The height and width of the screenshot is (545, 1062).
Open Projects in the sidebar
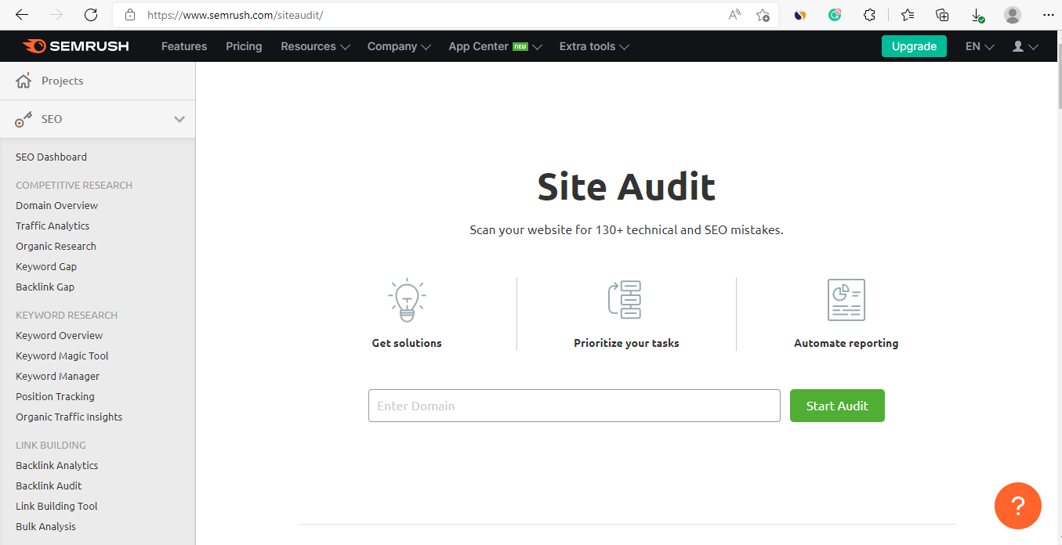point(62,81)
